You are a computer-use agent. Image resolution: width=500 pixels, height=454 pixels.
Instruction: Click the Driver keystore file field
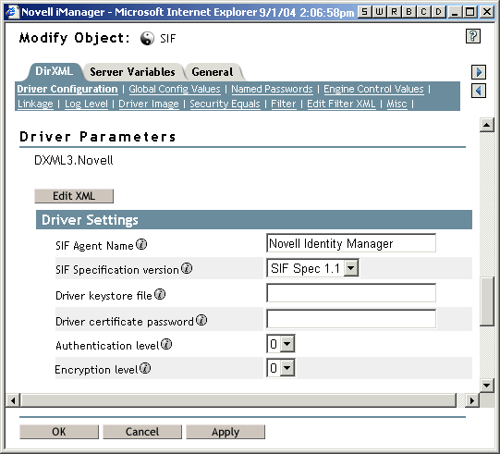coord(351,293)
